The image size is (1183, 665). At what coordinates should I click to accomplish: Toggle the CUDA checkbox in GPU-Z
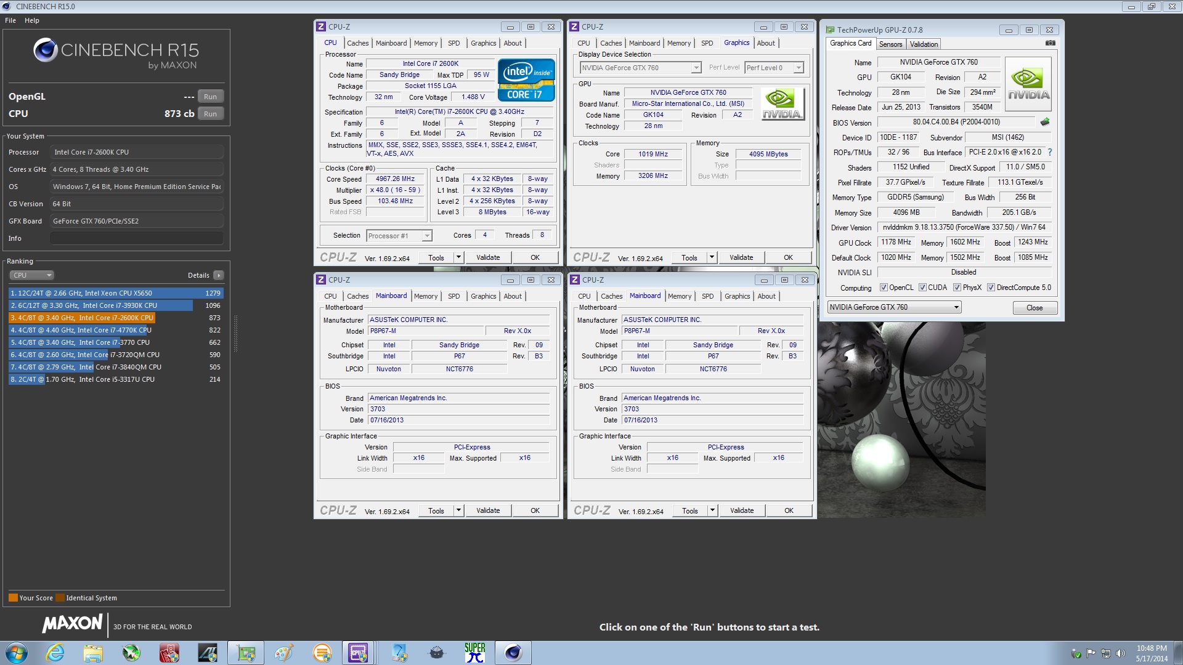click(922, 288)
